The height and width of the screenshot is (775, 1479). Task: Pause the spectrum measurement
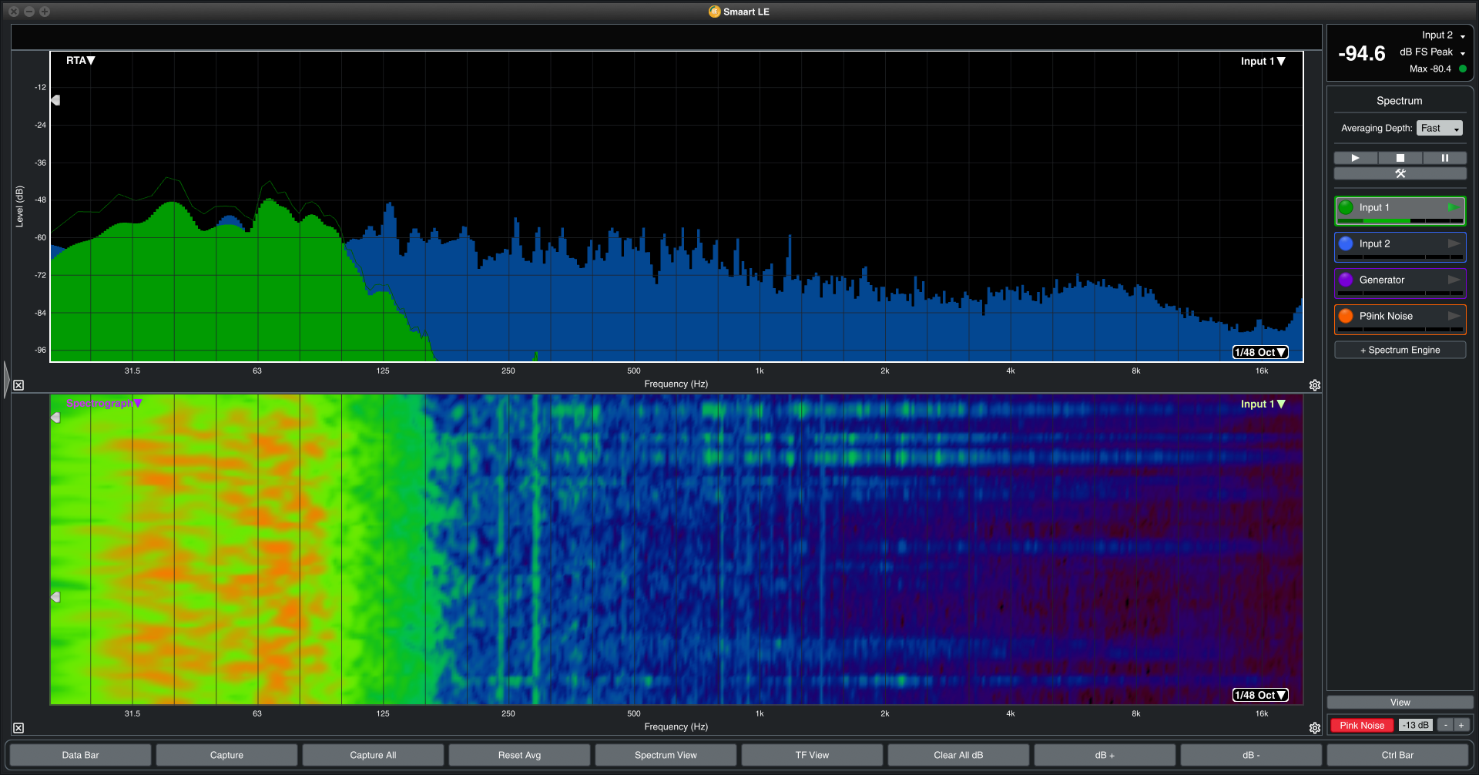(1444, 158)
